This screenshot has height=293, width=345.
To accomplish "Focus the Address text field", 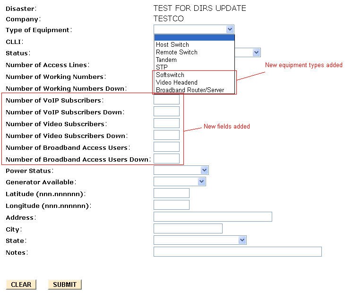I will pyautogui.click(x=213, y=216).
